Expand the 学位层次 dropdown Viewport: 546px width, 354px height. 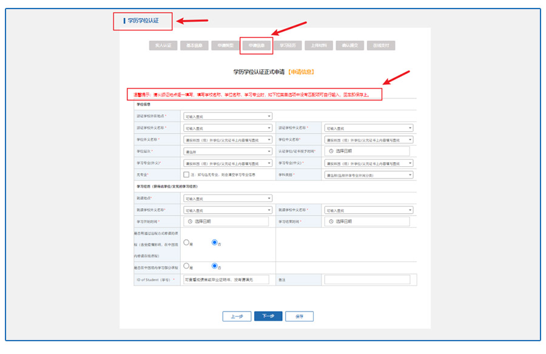227,151
